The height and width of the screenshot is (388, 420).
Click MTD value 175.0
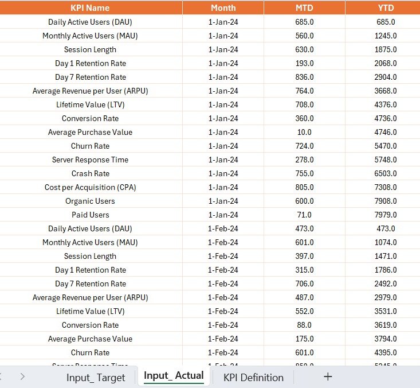pyautogui.click(x=304, y=339)
